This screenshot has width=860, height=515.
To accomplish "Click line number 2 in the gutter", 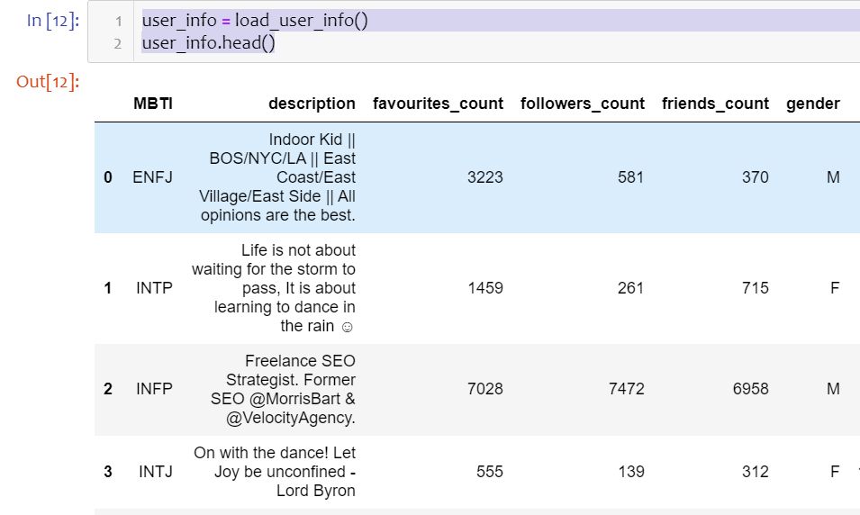I will point(118,43).
